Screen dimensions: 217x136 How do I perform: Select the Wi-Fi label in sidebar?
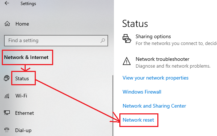(21, 96)
